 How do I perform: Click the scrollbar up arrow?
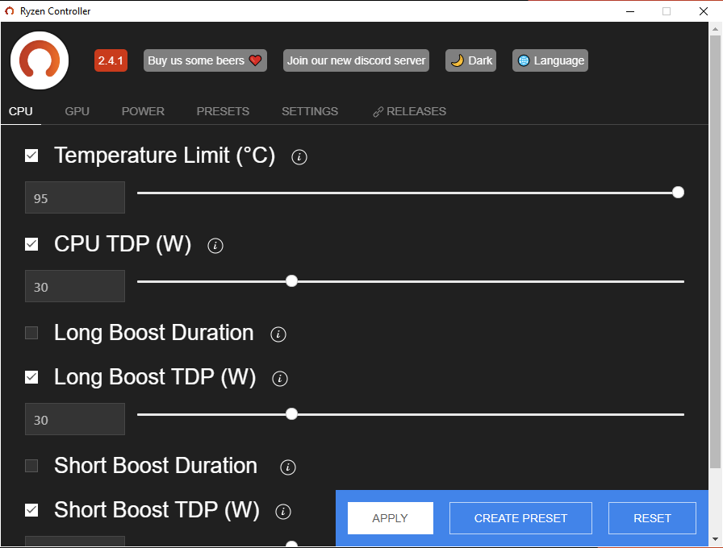coord(715,28)
